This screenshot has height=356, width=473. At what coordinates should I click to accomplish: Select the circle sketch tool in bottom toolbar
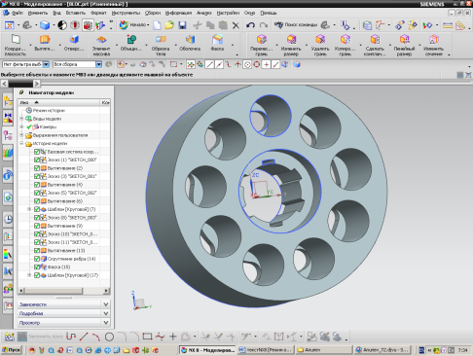point(109,337)
